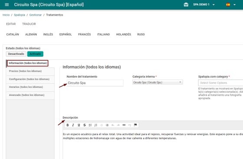
Task: Switch to INGLÉS language tab
Action: click(x=48, y=34)
